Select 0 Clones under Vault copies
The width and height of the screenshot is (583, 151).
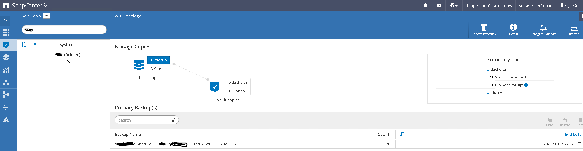pyautogui.click(x=237, y=91)
